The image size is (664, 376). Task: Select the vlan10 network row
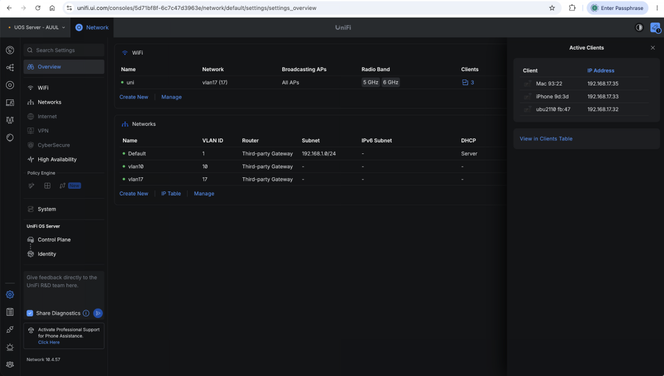310,166
